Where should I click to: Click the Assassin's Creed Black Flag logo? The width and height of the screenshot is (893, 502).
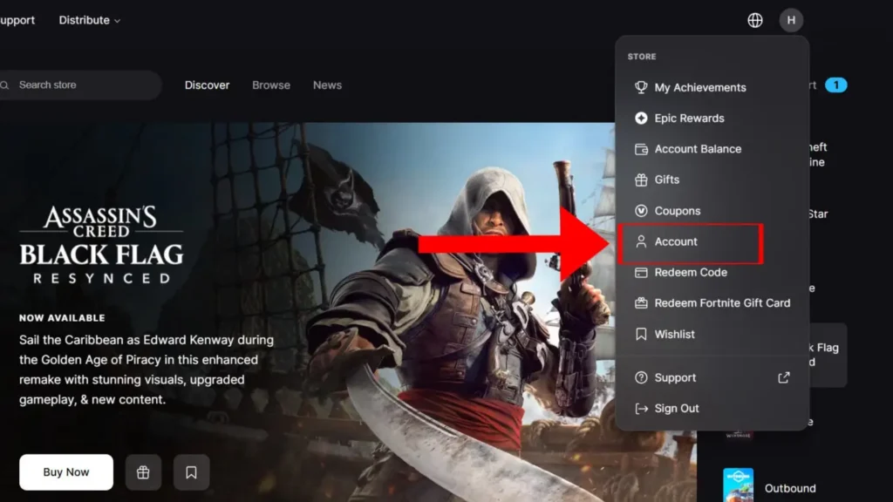[x=101, y=245]
